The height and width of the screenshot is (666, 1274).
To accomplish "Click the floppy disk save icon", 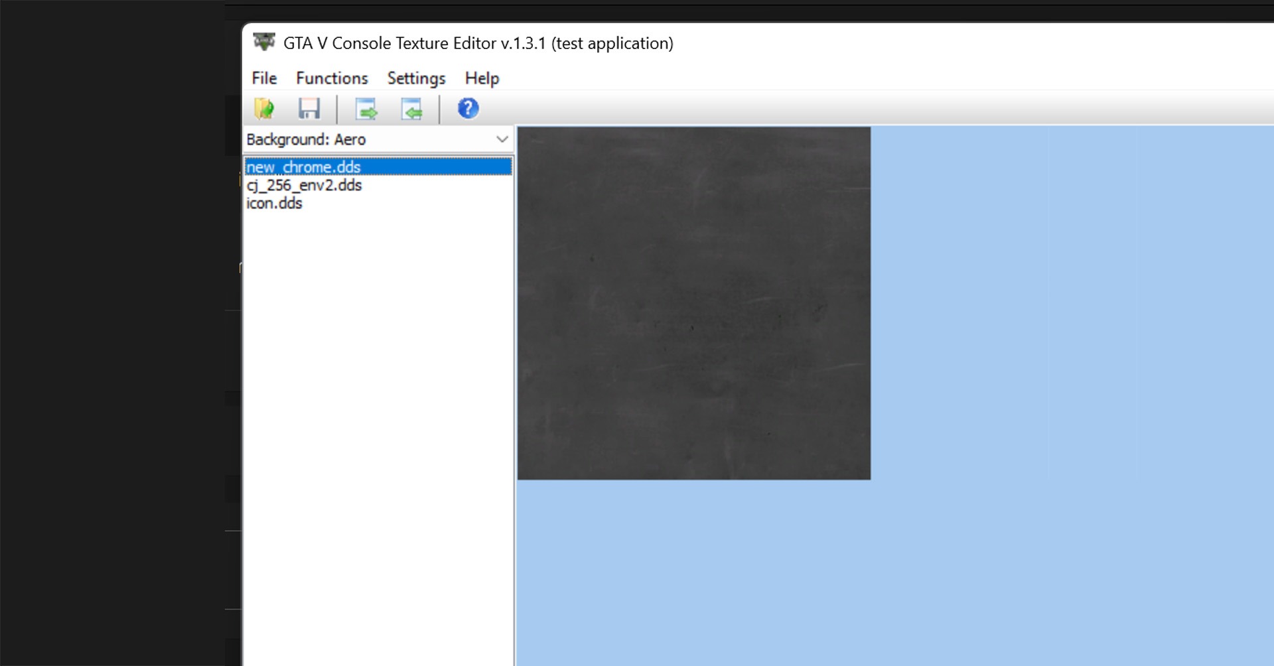I will [x=309, y=108].
